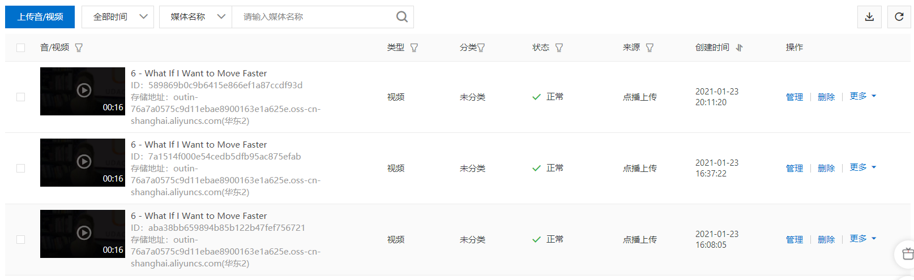Sort by 创建时间 using the sort arrows
Screen dimensions: 914x280
point(739,48)
